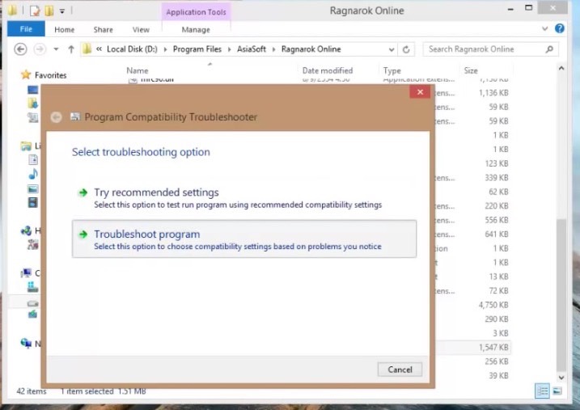Click AsiaSoft in address path
The height and width of the screenshot is (410, 580).
click(x=251, y=49)
